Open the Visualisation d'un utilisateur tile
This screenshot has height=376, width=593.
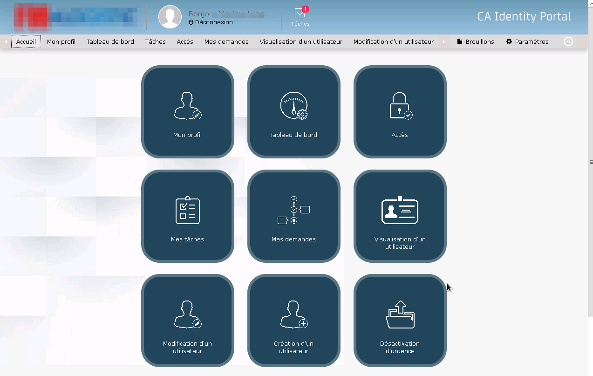pyautogui.click(x=400, y=216)
